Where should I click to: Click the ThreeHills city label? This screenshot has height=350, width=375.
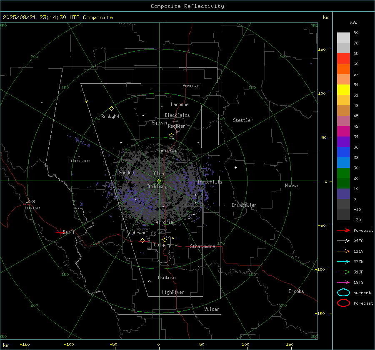pos(210,182)
